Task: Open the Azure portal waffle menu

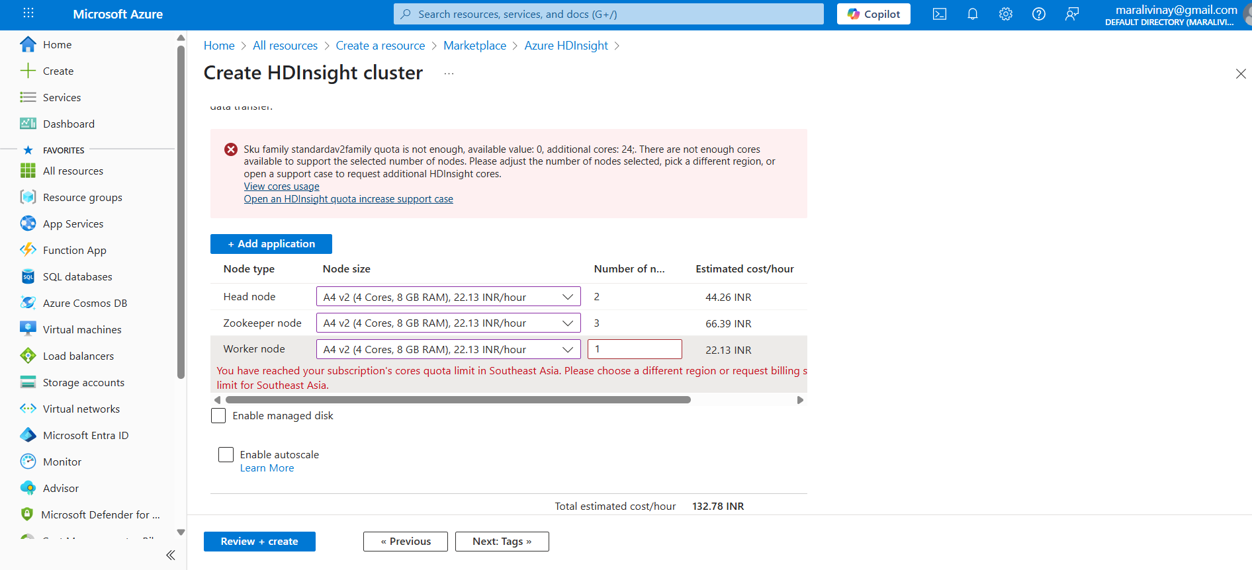Action: [28, 13]
